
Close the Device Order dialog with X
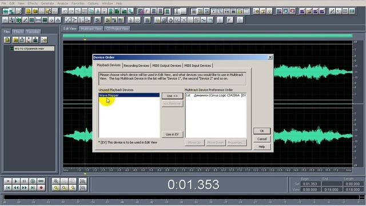click(270, 57)
